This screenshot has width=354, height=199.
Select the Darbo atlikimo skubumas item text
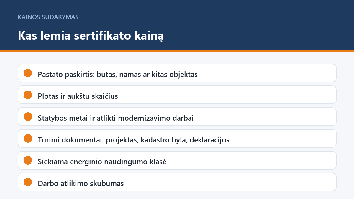[x=81, y=183]
